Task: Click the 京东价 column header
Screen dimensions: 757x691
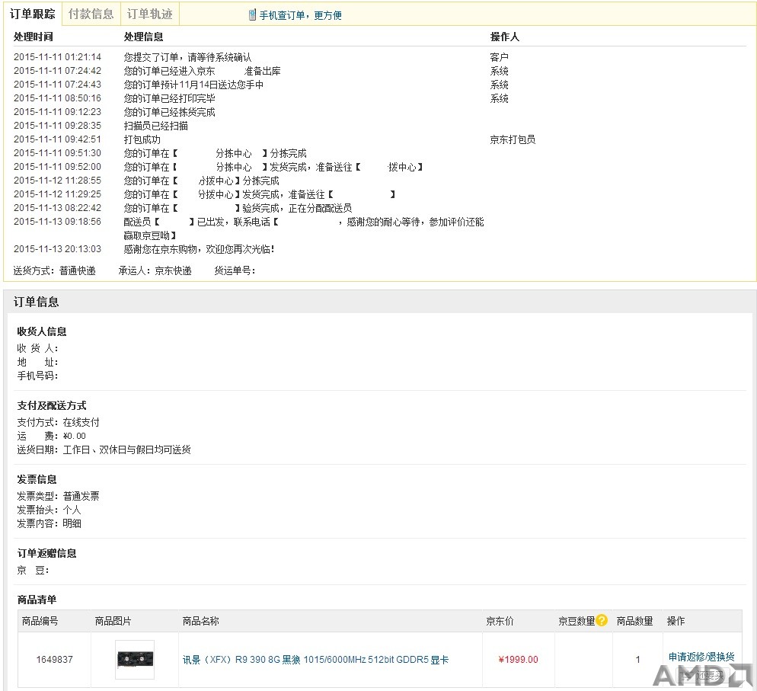Action: pyautogui.click(x=500, y=622)
